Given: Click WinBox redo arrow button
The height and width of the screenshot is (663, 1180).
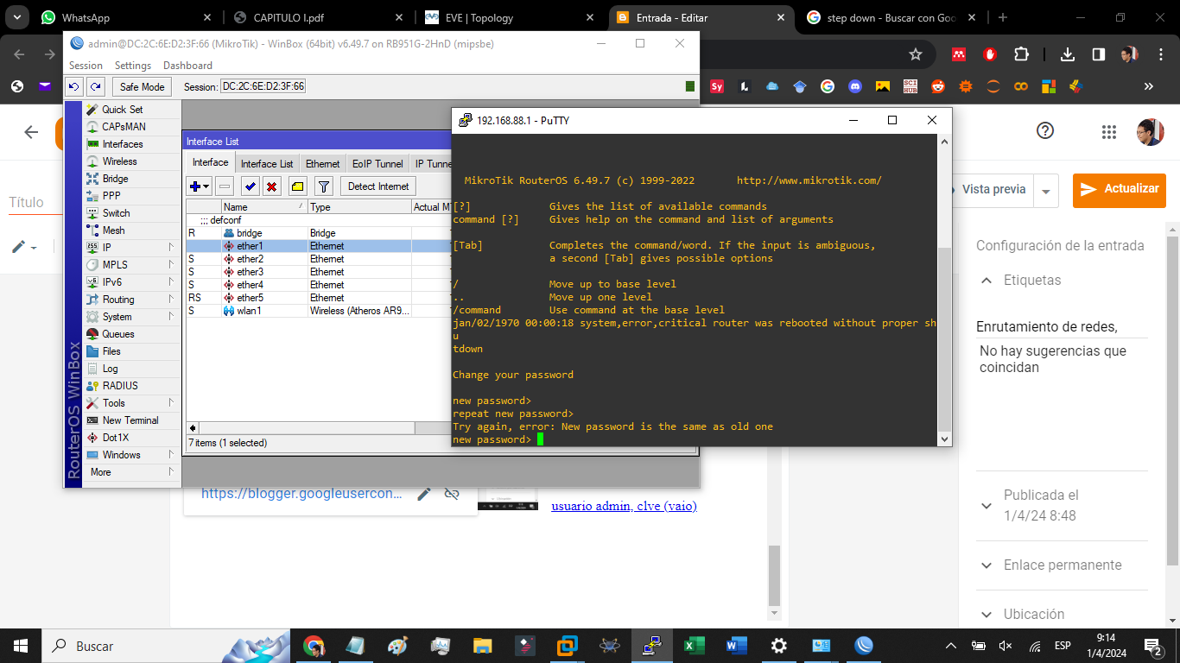Looking at the screenshot, I should (x=96, y=86).
